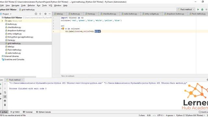Select buttons.py in project tree
This screenshot has height=117, width=208.
pos(12,24)
